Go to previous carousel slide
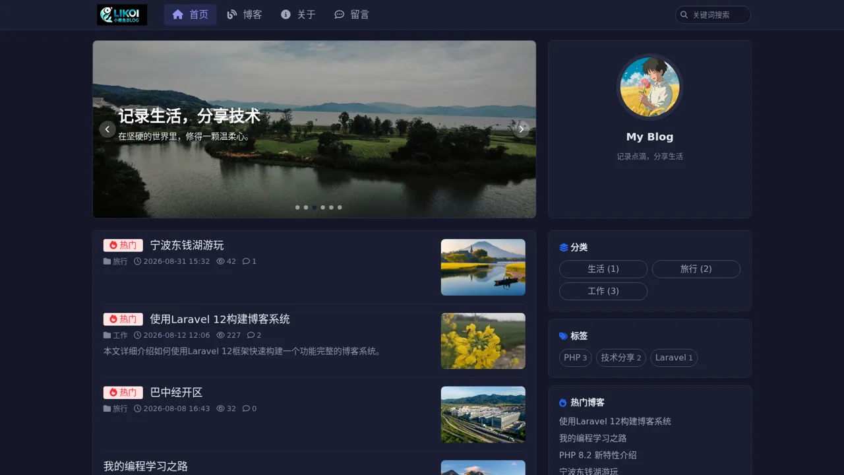Screen dimensions: 844x475 coord(107,129)
